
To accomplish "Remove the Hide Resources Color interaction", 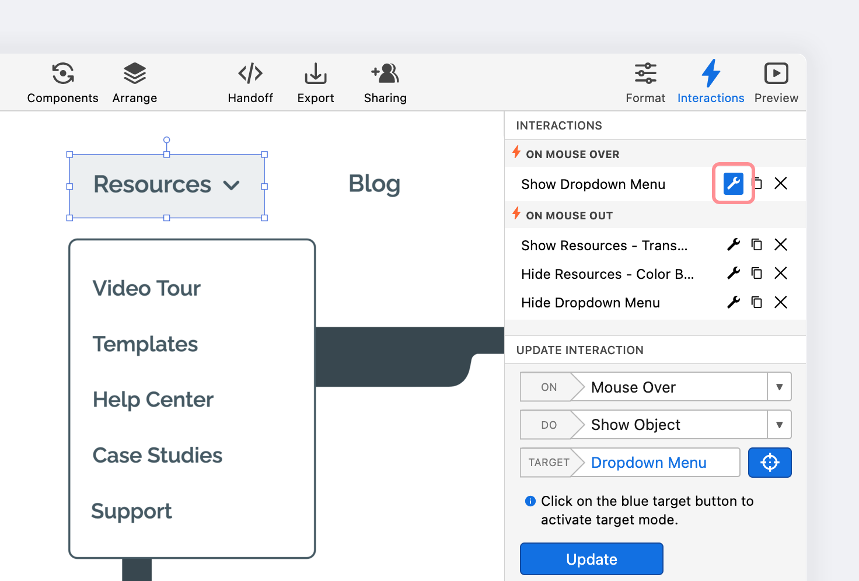I will coord(781,274).
